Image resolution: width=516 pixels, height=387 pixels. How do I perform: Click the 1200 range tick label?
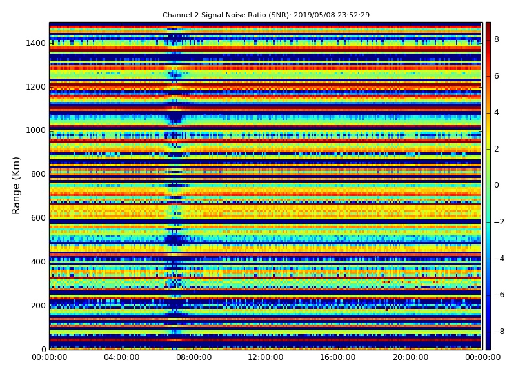pyautogui.click(x=36, y=87)
